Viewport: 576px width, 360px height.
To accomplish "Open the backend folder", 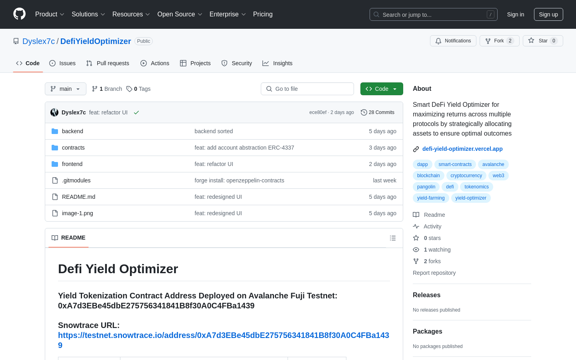I will (x=72, y=131).
